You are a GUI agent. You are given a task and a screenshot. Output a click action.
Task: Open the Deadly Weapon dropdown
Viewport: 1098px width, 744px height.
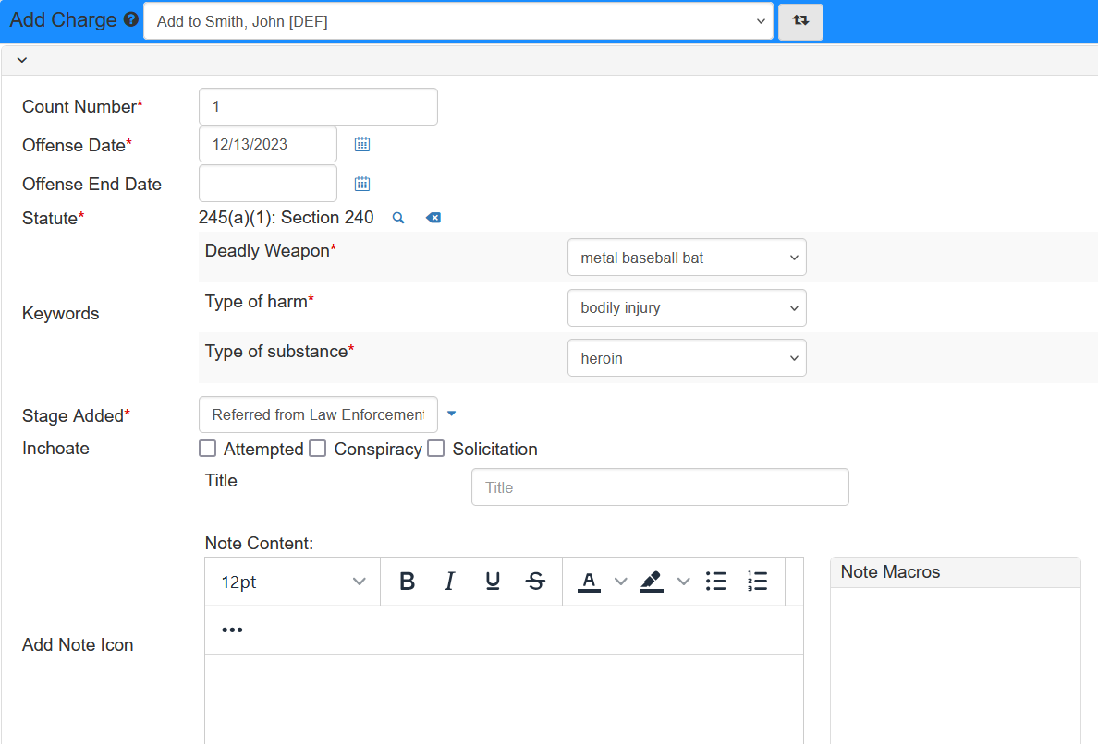pos(687,258)
